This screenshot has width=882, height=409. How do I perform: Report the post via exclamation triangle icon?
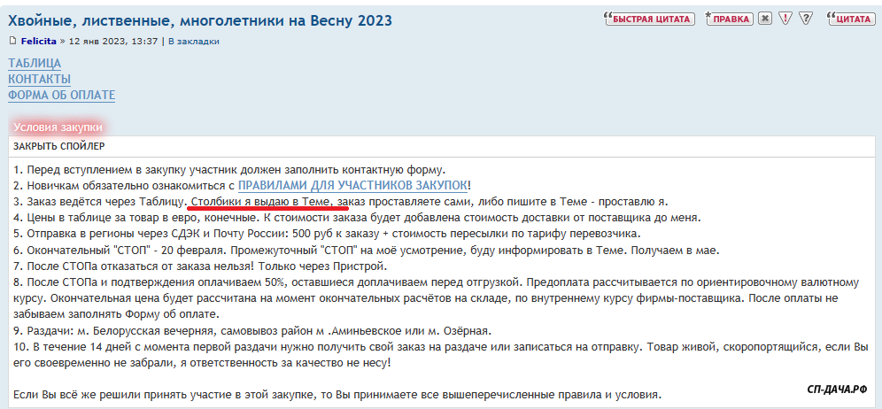tap(785, 19)
